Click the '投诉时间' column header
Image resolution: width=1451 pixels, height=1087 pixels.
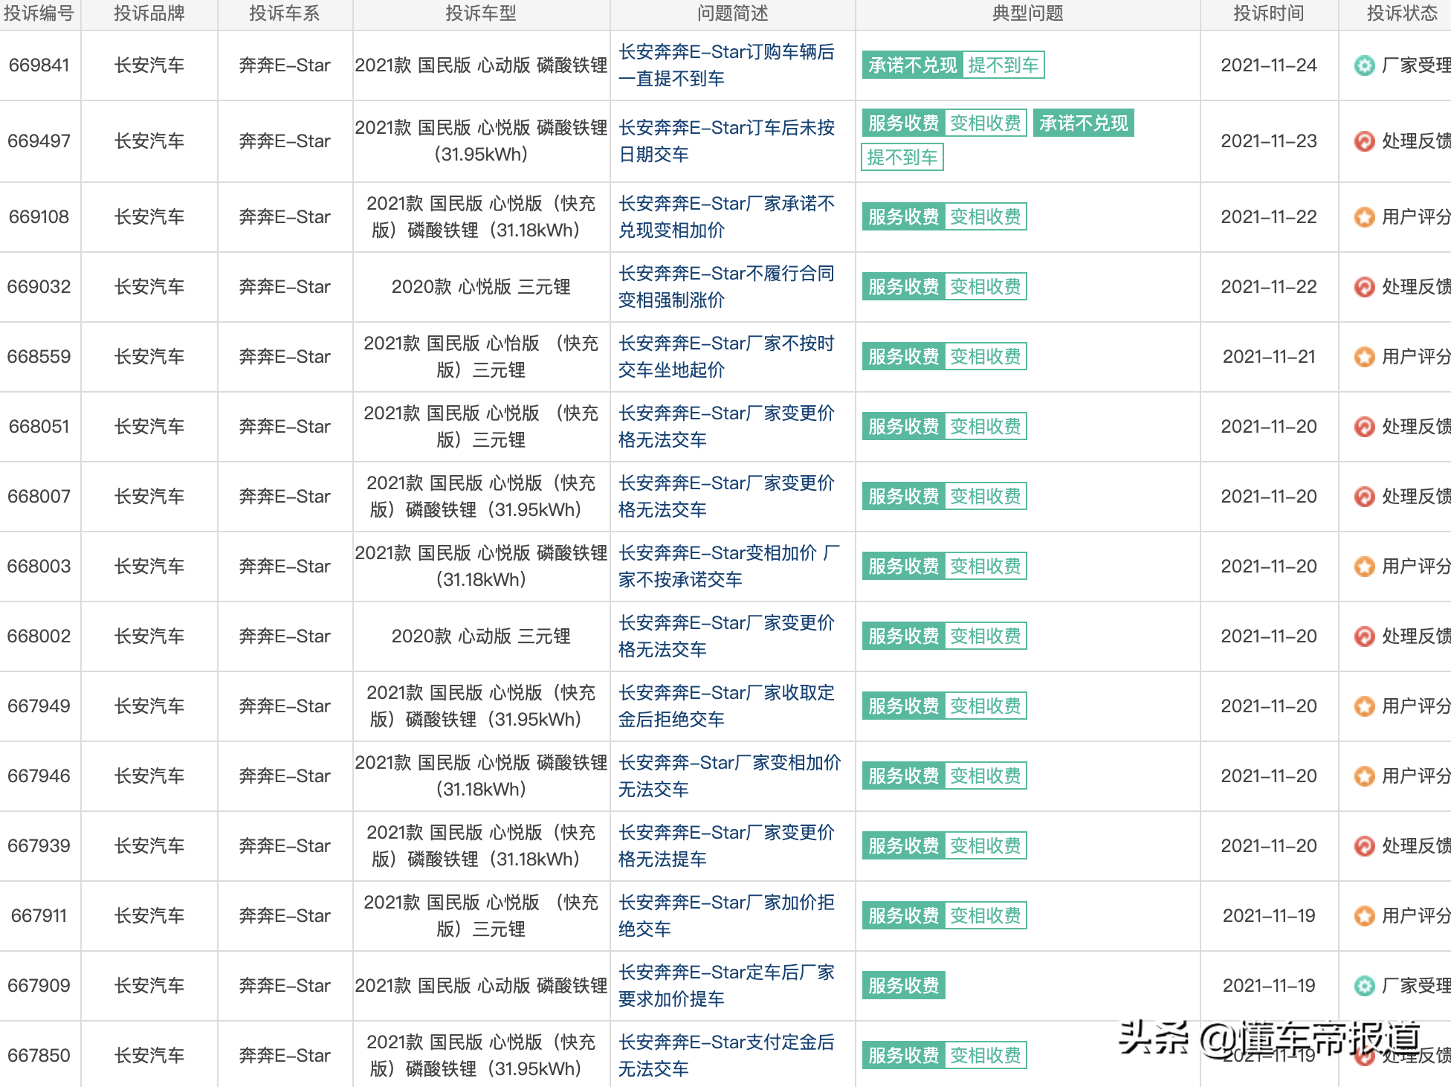coord(1269,13)
